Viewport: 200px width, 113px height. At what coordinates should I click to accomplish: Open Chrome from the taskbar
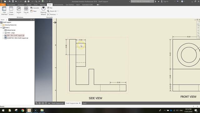click(23, 110)
